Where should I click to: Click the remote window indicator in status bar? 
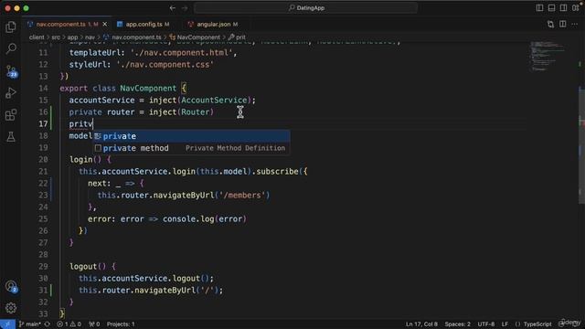[7, 324]
